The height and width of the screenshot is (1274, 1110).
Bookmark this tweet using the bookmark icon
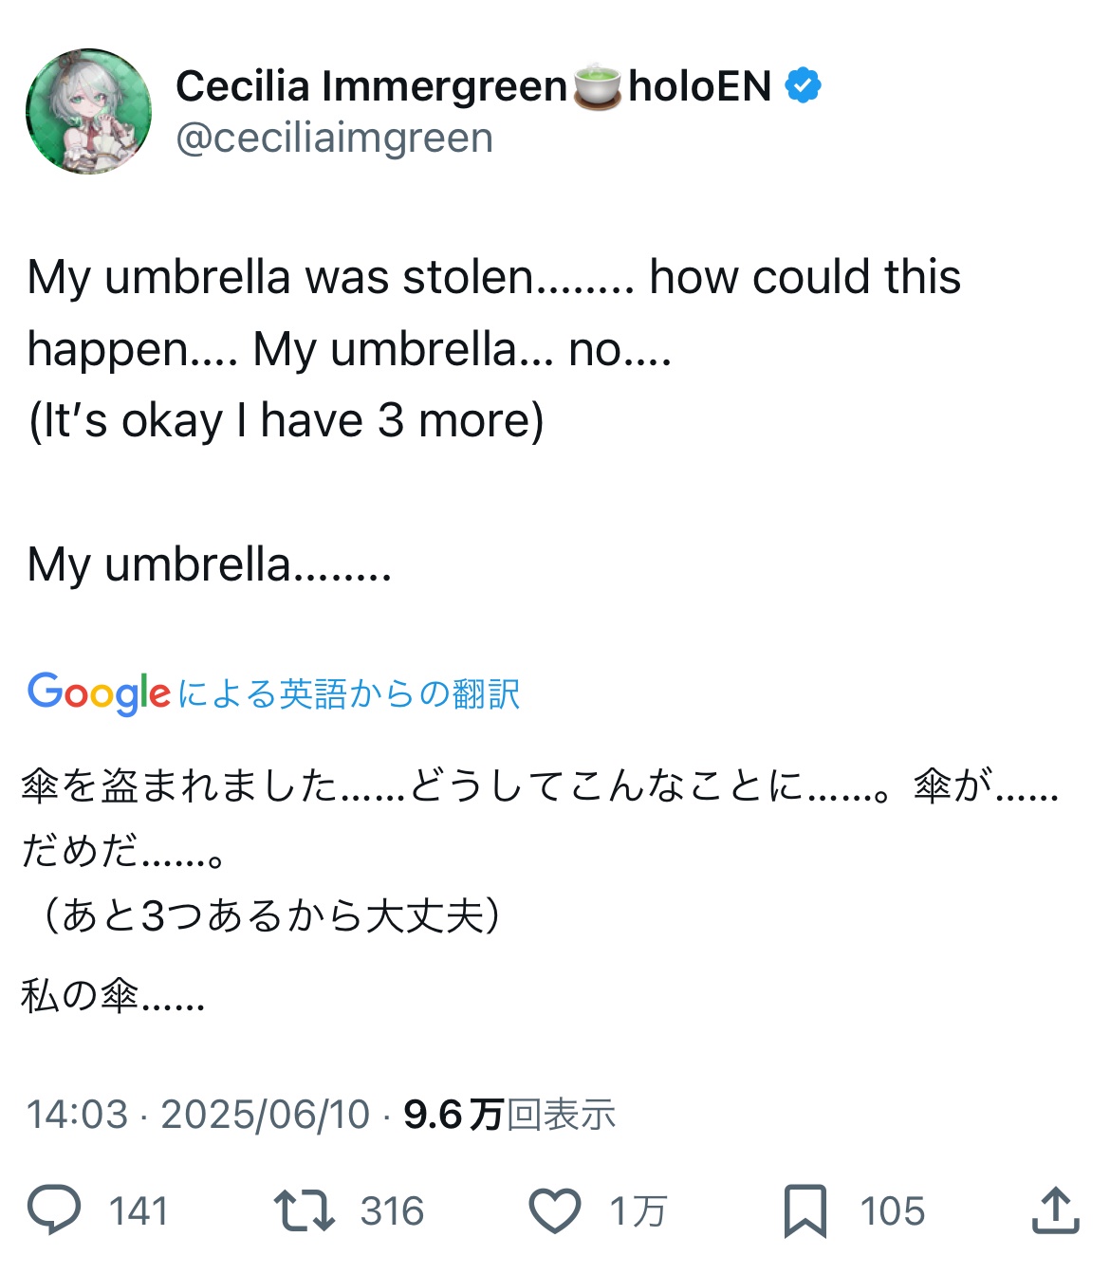coord(805,1210)
